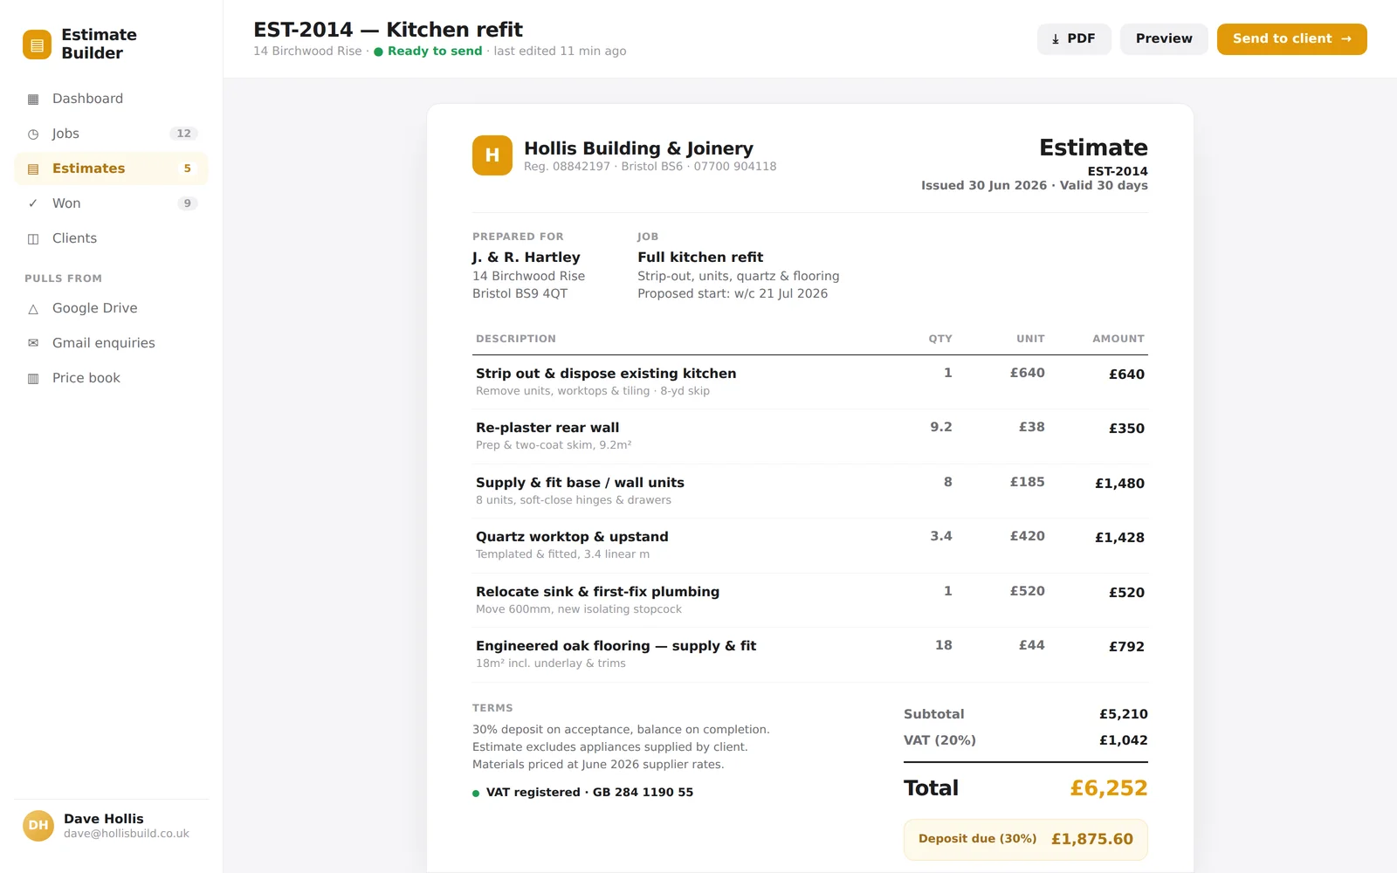The height and width of the screenshot is (873, 1397).
Task: Open the Won section
Action: (x=111, y=203)
